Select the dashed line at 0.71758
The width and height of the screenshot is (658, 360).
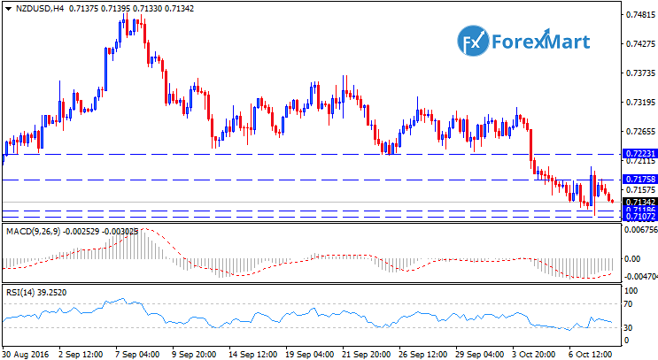click(x=266, y=180)
